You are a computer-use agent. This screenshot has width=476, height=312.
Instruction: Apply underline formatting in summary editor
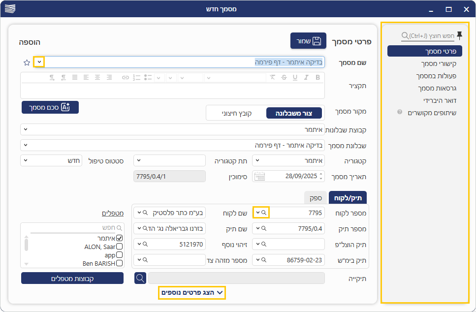point(295,77)
